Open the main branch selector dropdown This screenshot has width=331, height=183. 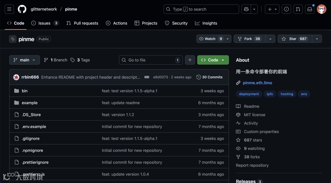tap(25, 60)
